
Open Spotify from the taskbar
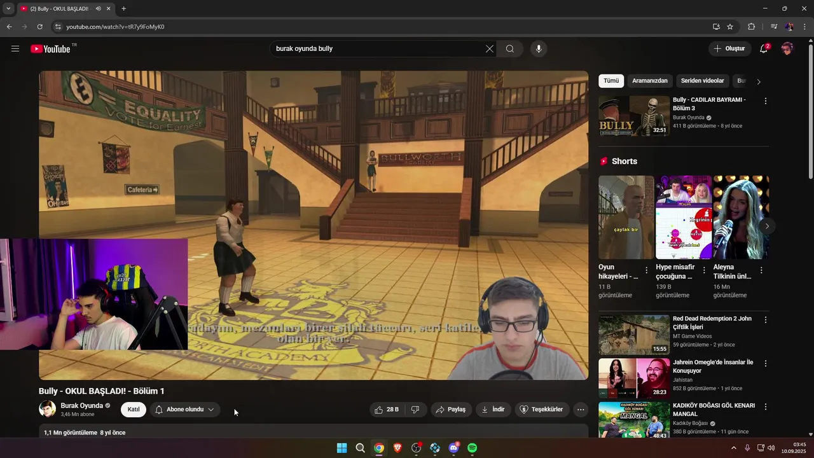pos(473,448)
